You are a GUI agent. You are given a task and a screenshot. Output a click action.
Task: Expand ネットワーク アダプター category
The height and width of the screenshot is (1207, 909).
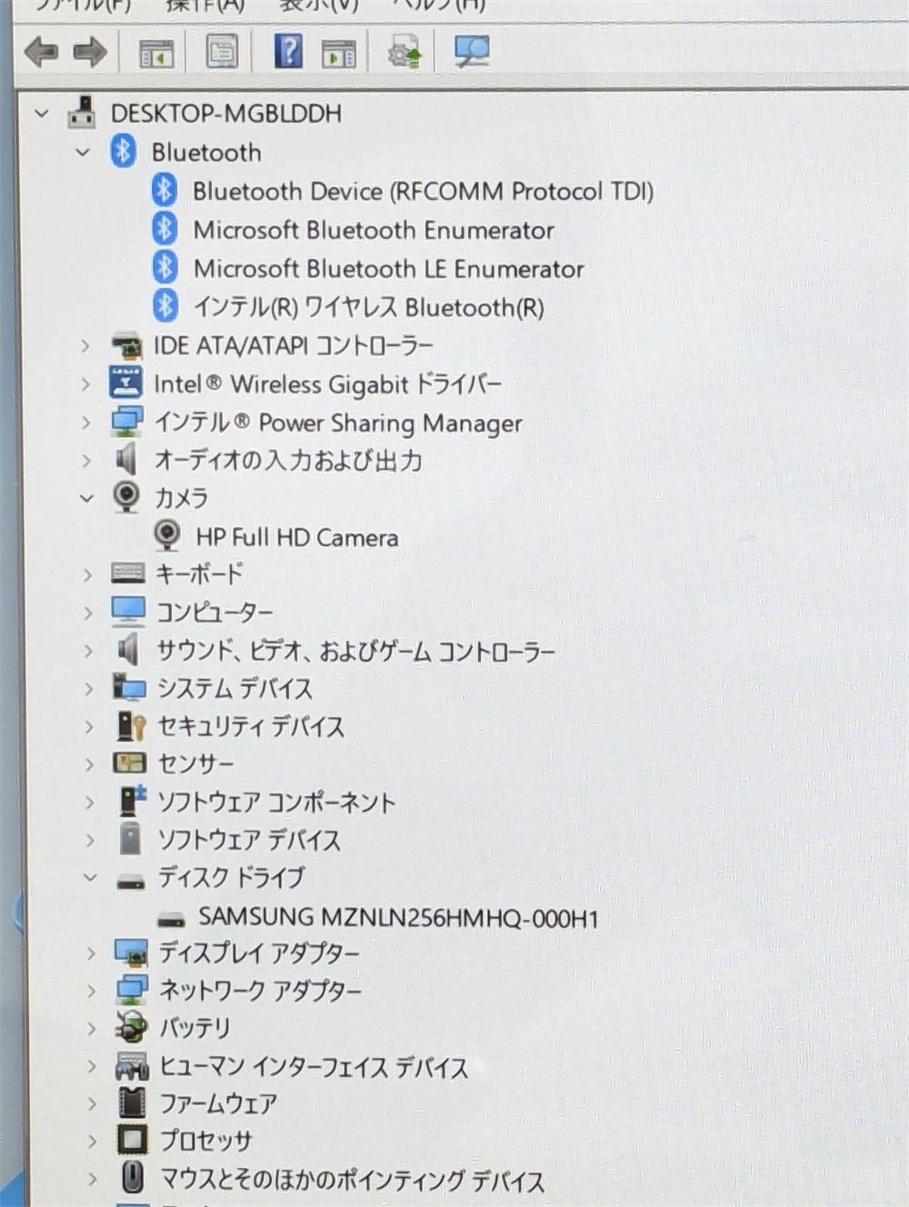tap(91, 991)
